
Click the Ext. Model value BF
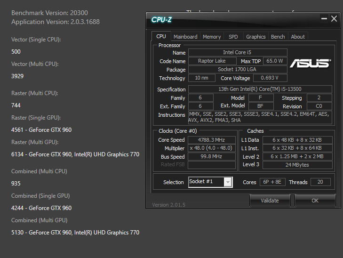click(x=261, y=106)
